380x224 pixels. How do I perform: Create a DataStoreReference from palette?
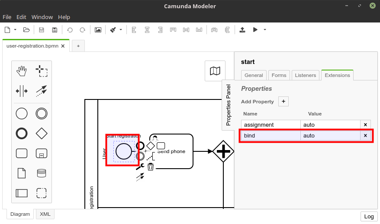tap(42, 173)
